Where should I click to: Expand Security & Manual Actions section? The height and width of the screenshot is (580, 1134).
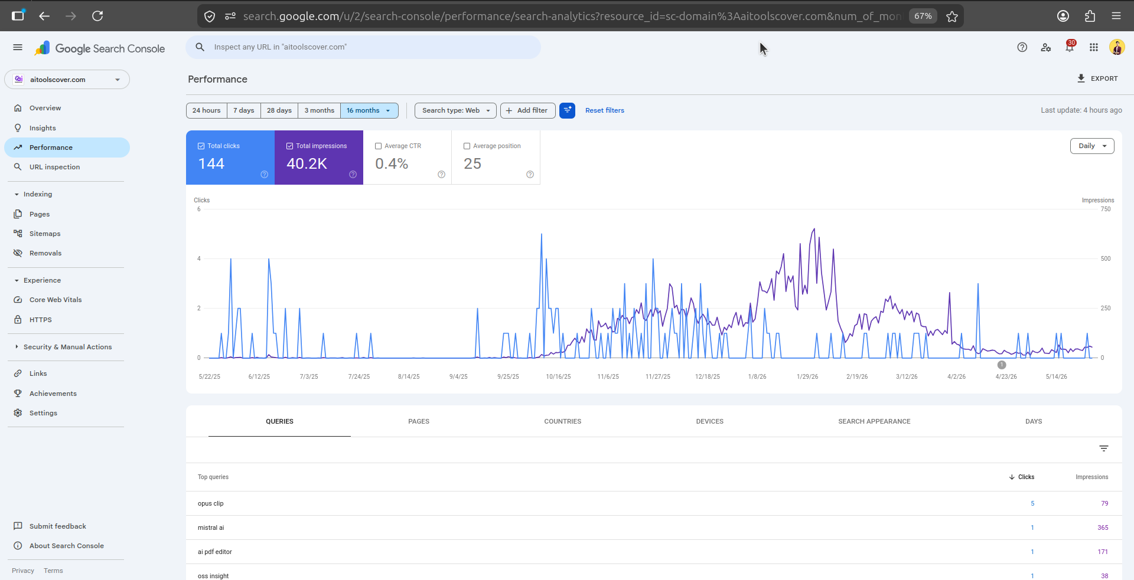click(x=63, y=347)
